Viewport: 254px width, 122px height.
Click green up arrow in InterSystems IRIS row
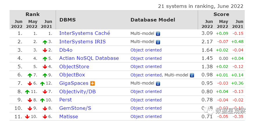(x=45, y=42)
